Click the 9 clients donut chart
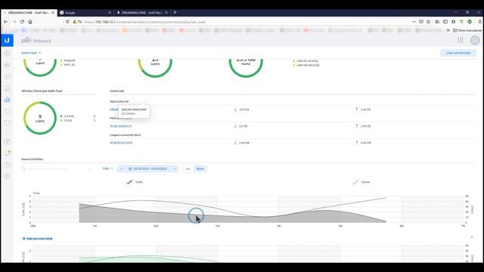 (x=40, y=118)
